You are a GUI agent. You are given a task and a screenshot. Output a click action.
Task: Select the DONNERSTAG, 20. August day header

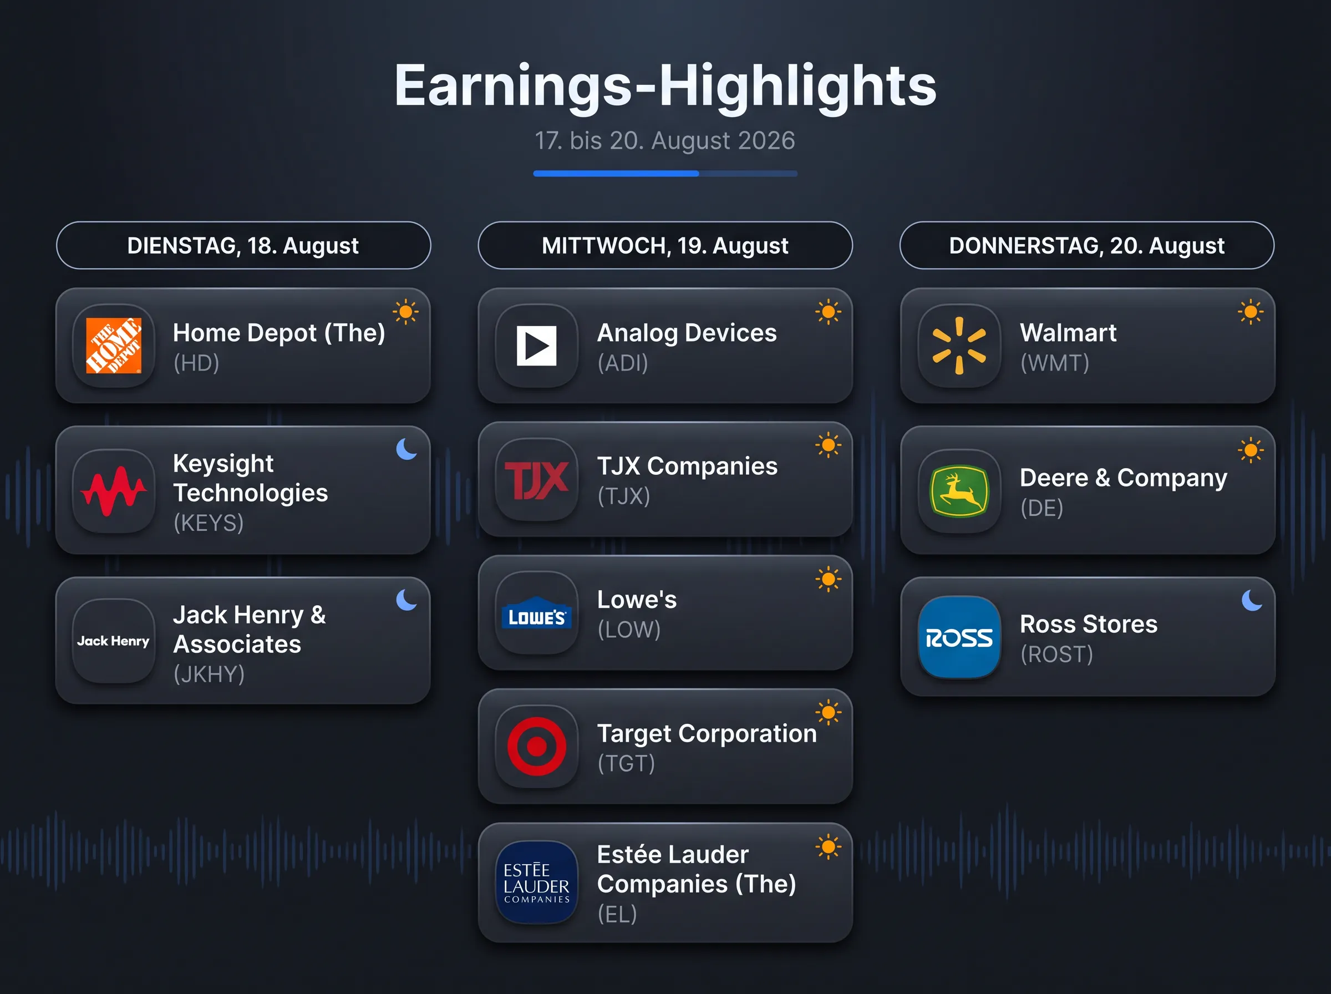click(1087, 246)
